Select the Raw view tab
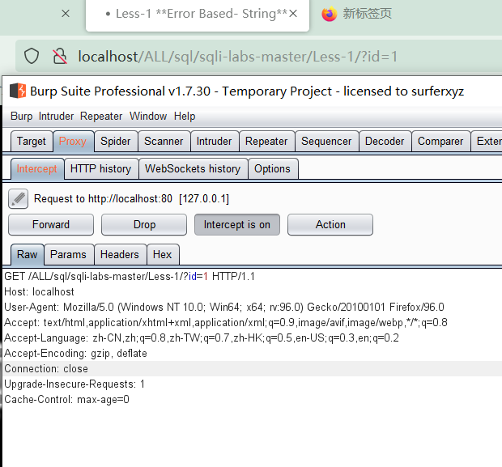The height and width of the screenshot is (467, 502). point(28,254)
